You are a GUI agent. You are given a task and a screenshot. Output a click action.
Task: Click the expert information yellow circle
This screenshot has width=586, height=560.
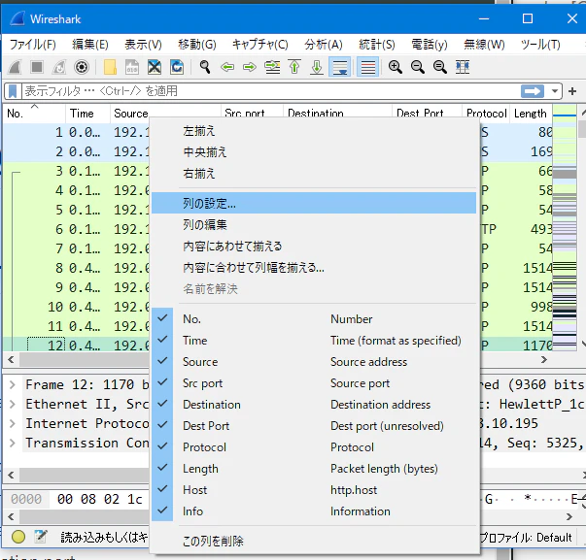tap(18, 537)
